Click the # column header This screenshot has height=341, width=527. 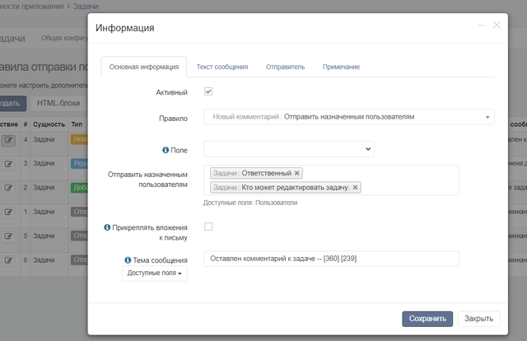26,124
